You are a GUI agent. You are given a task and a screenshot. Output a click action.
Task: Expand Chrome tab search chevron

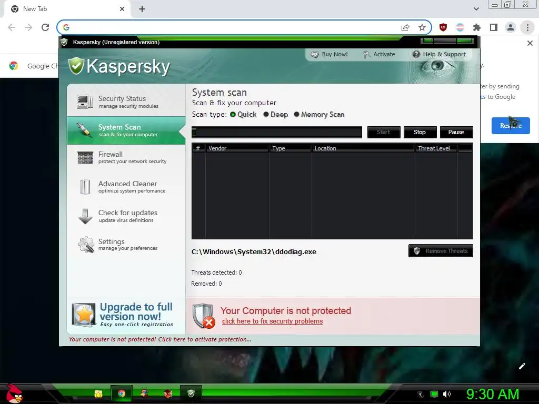point(476,9)
